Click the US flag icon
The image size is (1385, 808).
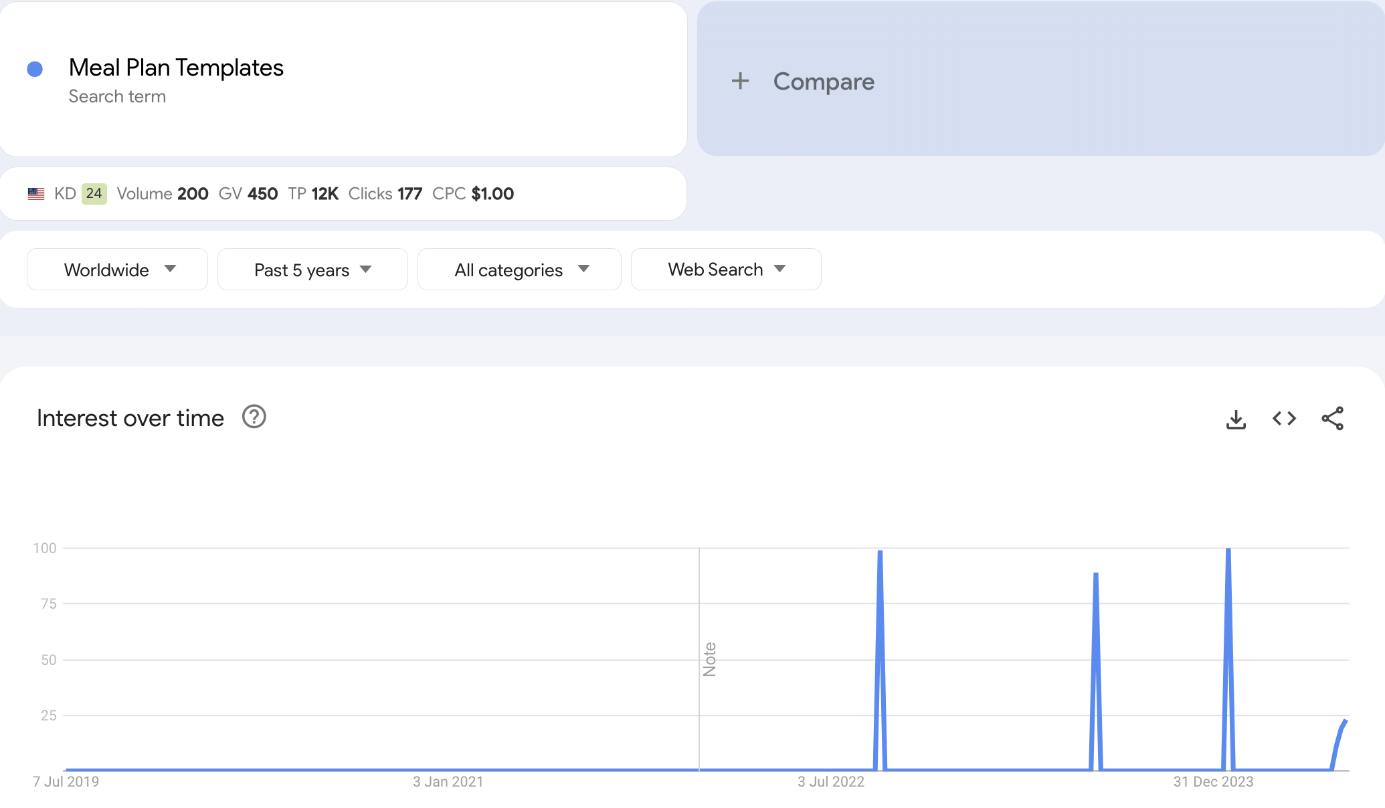point(36,194)
